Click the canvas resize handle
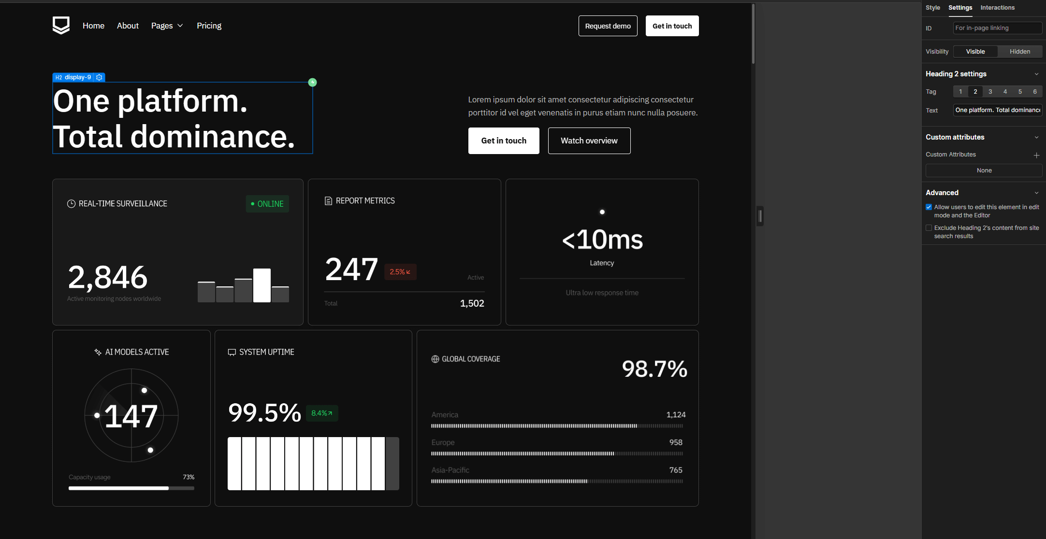This screenshot has height=539, width=1046. point(760,216)
